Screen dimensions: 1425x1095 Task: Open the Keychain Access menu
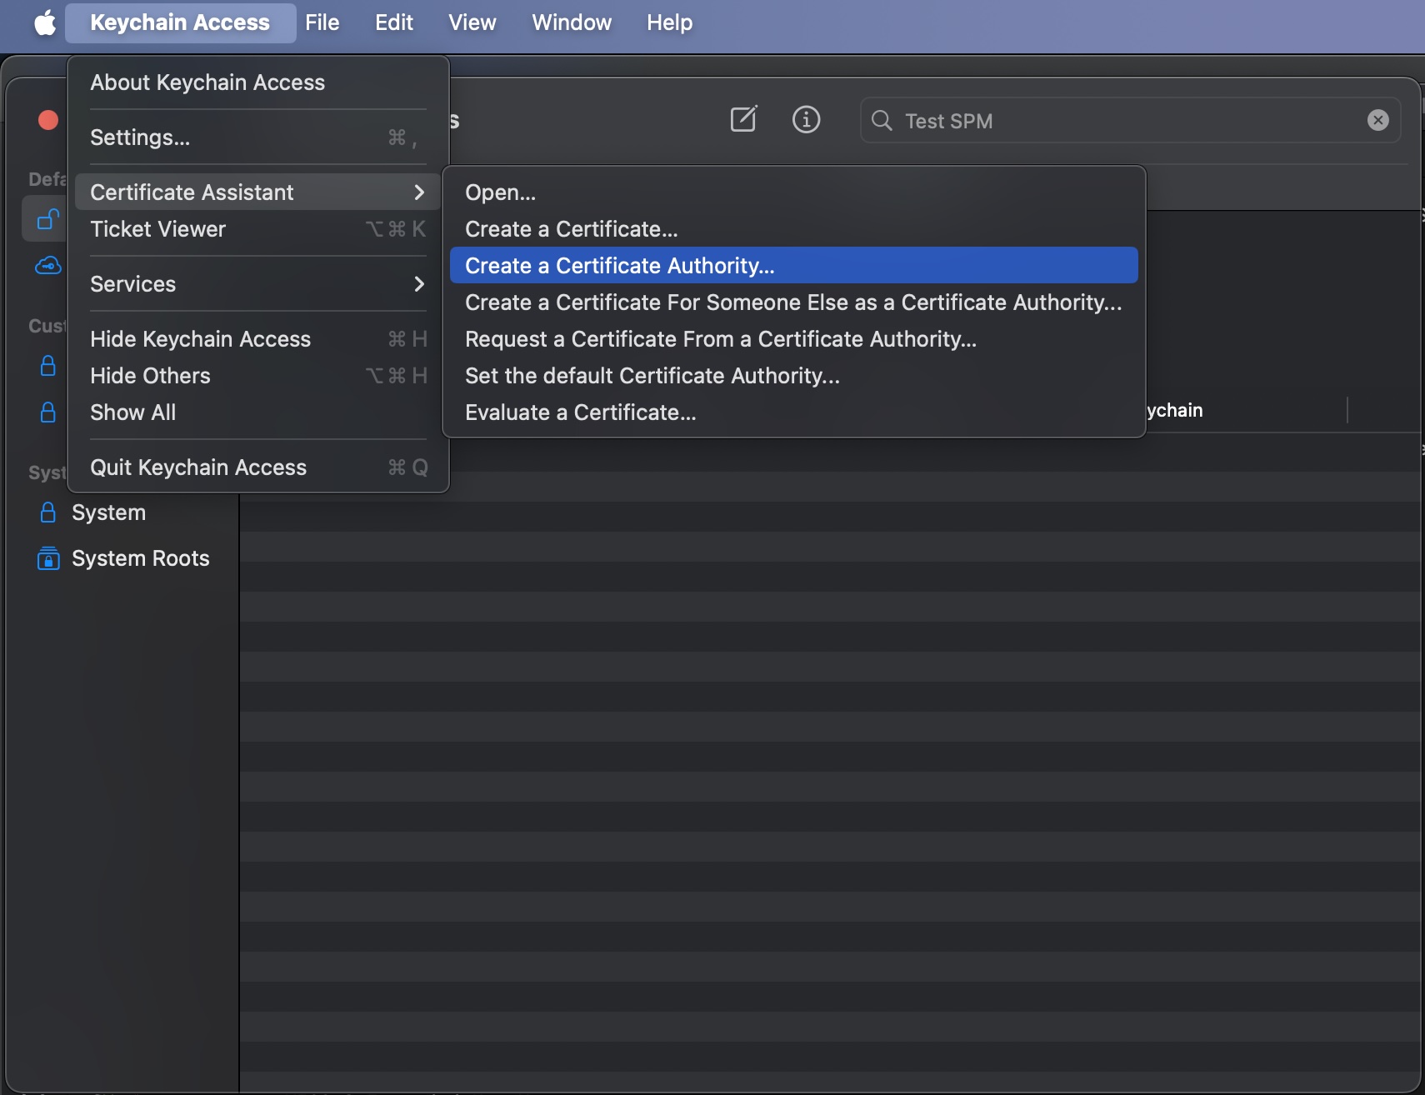click(x=180, y=22)
